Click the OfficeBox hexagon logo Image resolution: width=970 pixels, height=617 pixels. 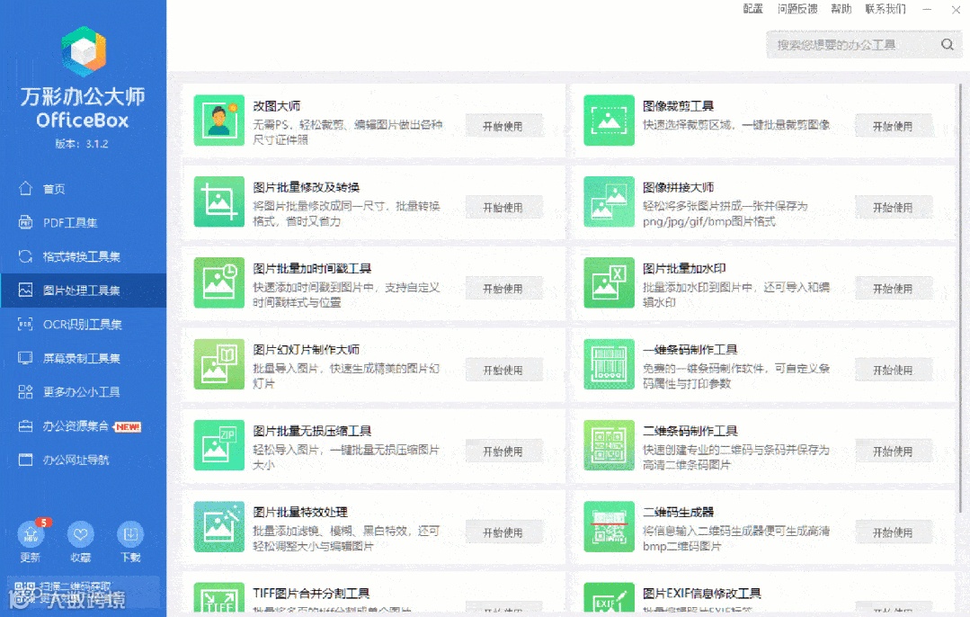[x=84, y=51]
